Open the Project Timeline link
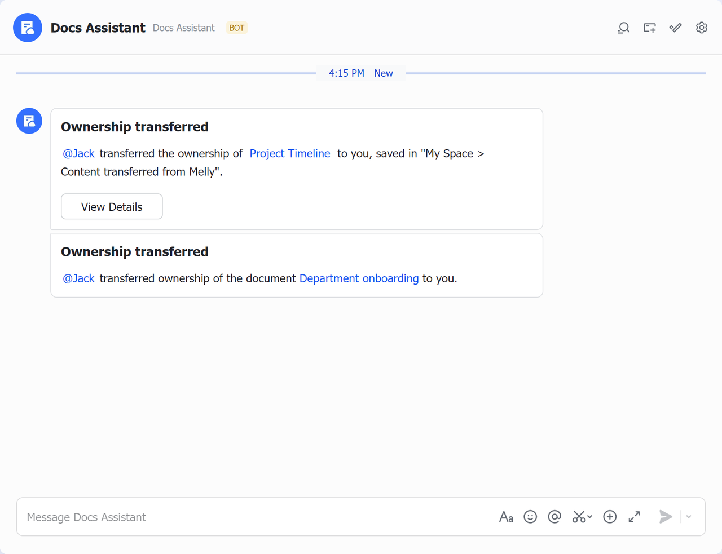 pyautogui.click(x=290, y=153)
